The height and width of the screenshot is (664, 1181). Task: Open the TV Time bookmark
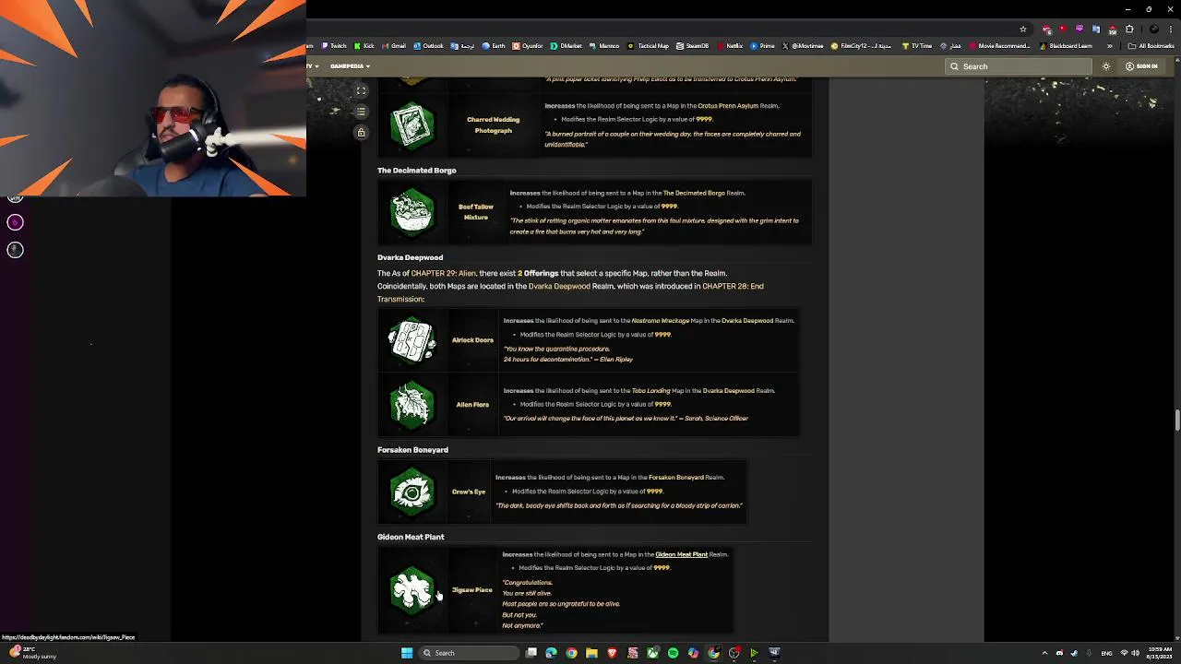click(x=917, y=46)
